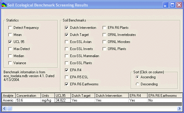184x113 pixels.
Task: Select Yes cell under Dutch Target
Action: [83, 100]
